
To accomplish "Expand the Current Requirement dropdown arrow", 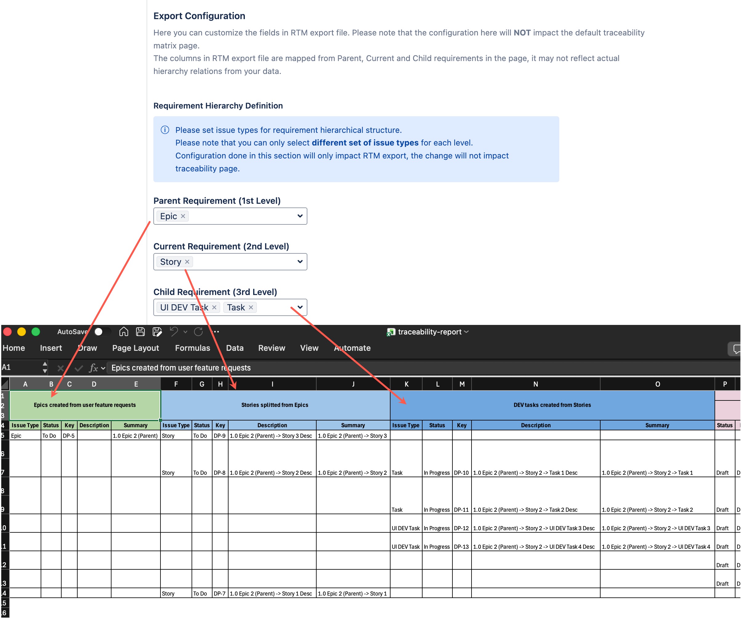I will [300, 262].
